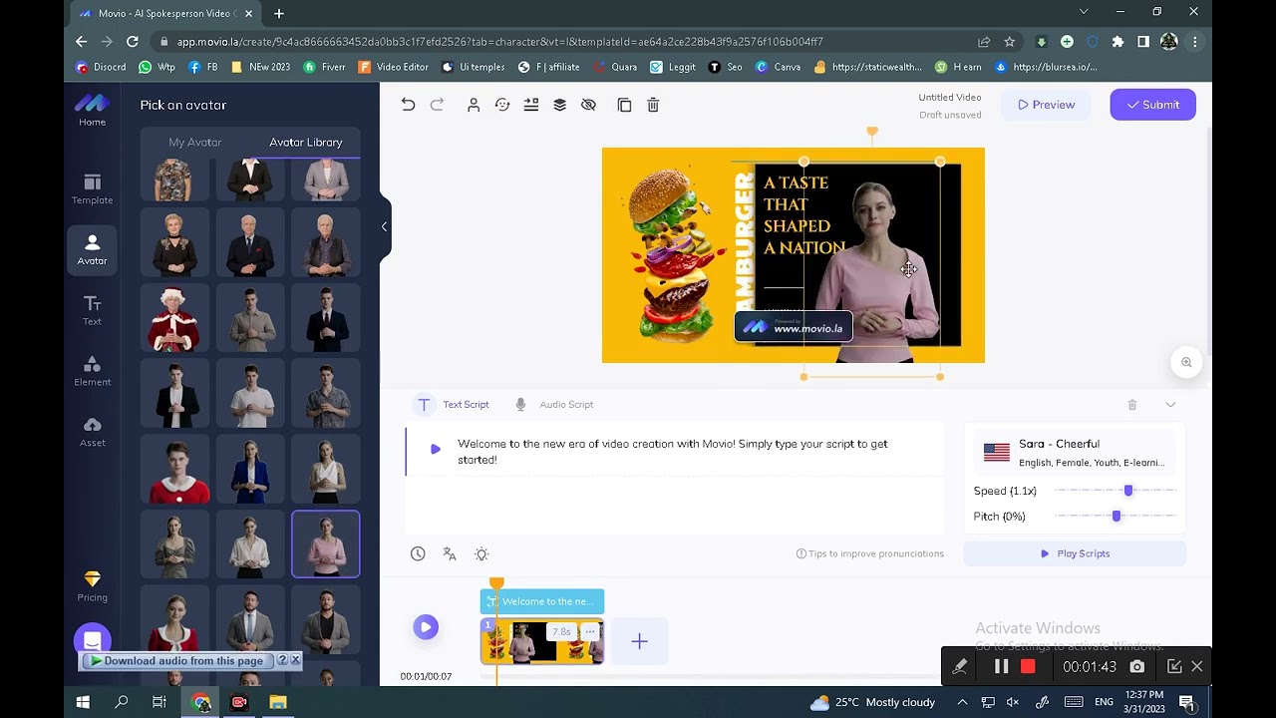Open the Element panel in sidebar
The width and height of the screenshot is (1276, 718).
coord(92,371)
